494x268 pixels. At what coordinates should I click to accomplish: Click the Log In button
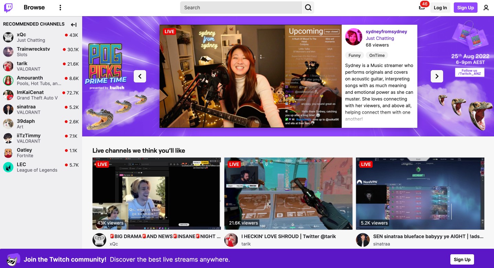440,8
